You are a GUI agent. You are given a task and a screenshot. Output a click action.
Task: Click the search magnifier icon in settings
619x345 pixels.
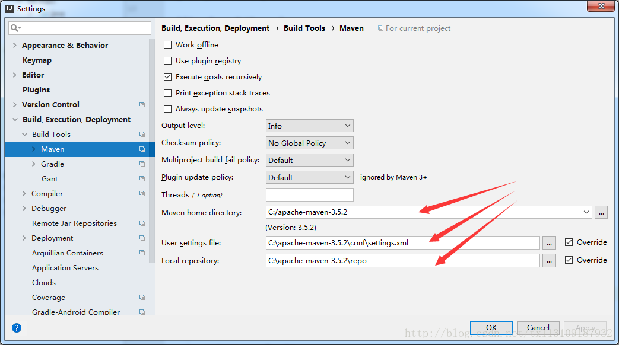click(x=15, y=28)
